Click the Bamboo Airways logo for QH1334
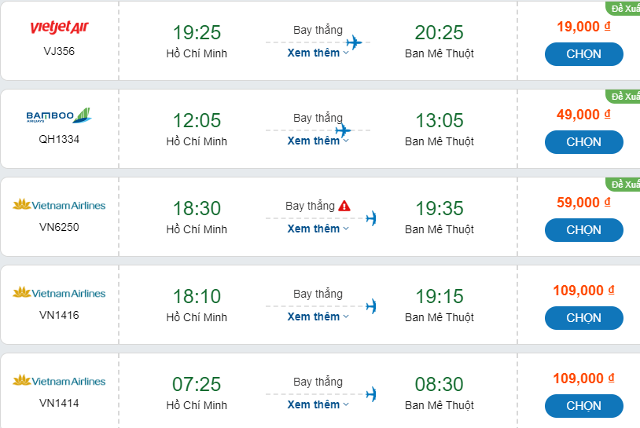 [60, 116]
